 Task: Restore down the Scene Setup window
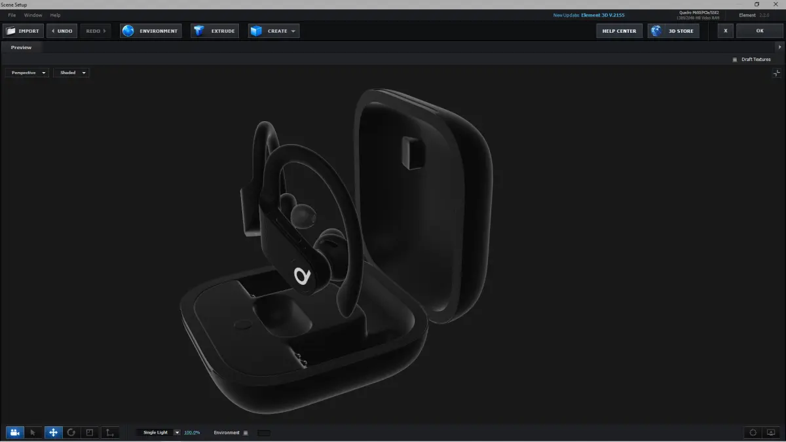coord(757,4)
